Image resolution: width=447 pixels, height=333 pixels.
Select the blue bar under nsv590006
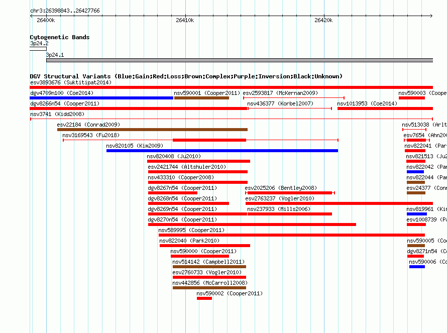pyautogui.click(x=417, y=267)
